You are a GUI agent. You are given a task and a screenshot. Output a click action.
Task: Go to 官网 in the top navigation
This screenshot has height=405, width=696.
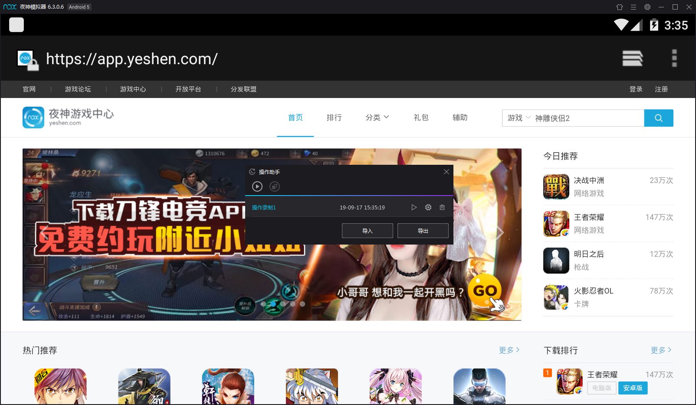(x=29, y=89)
